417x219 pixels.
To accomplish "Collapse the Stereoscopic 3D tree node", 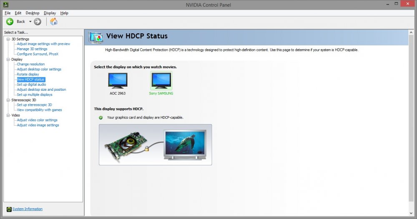I will pyautogui.click(x=8, y=100).
